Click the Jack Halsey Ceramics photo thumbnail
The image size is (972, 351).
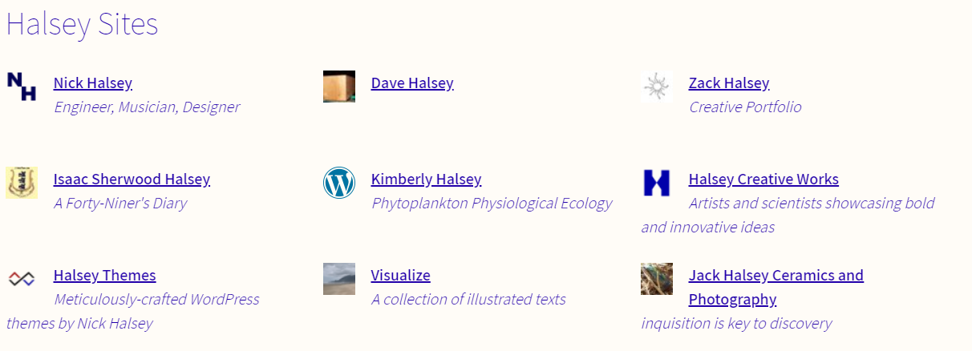(x=657, y=279)
